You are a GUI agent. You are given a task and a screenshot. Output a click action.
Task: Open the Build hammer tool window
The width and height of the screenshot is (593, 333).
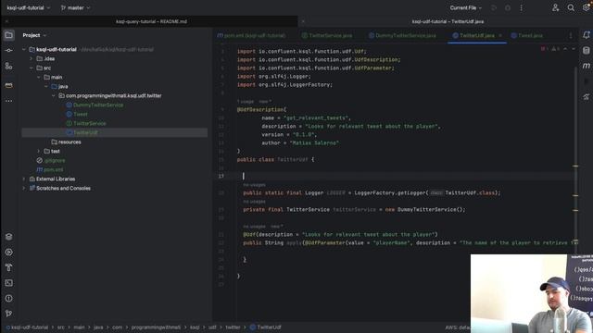[x=8, y=267]
